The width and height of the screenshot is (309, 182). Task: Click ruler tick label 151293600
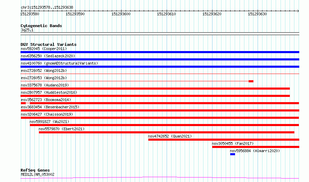pos(121,14)
